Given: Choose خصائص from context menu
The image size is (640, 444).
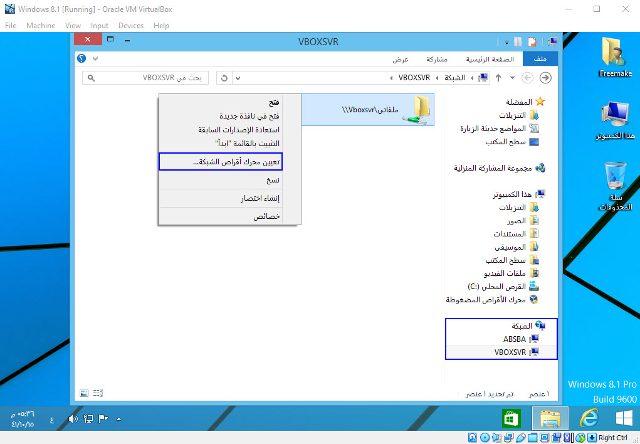Looking at the screenshot, I should coord(230,216).
